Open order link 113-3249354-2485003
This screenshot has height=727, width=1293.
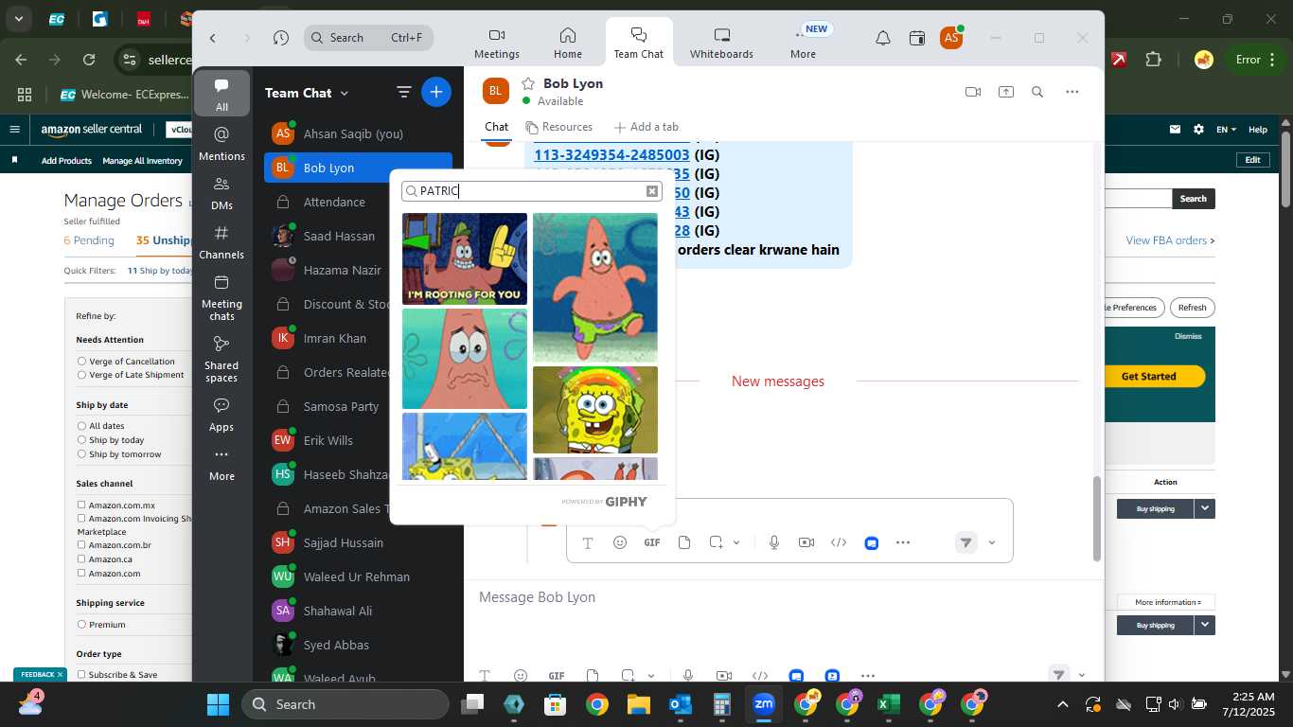[x=611, y=154]
